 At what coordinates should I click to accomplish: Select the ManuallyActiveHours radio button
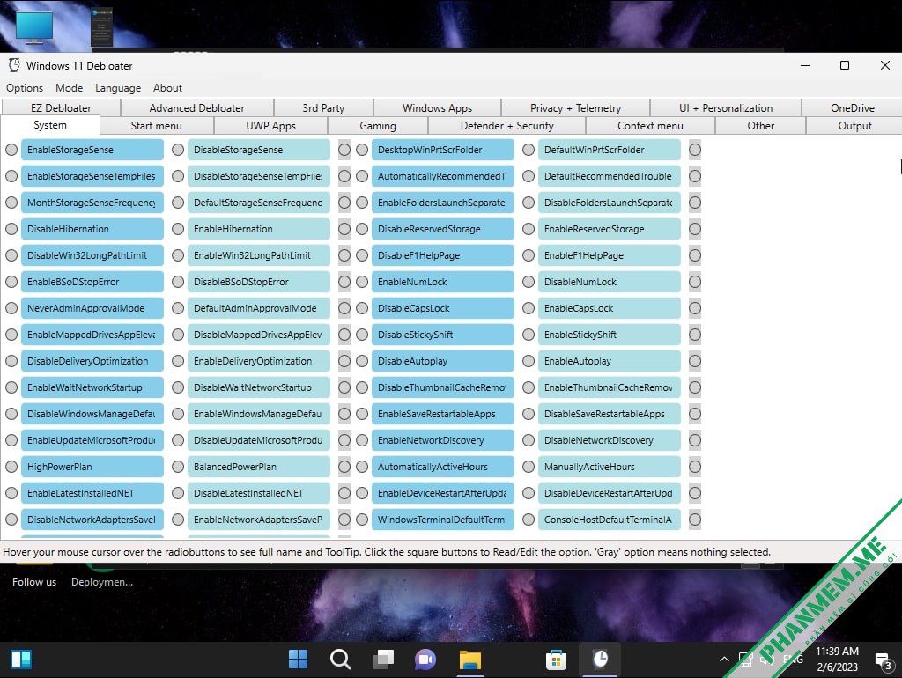click(x=529, y=467)
